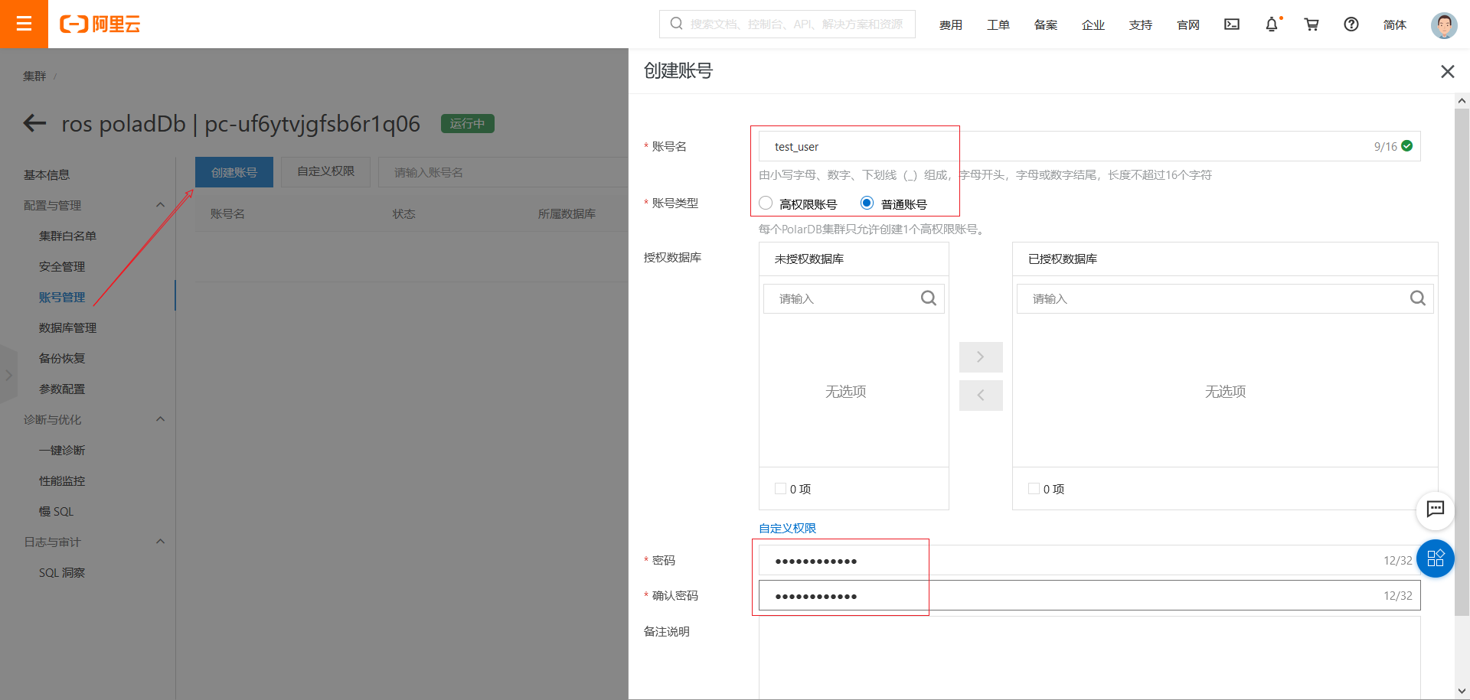Open 基本信息 in the sidebar

47,174
